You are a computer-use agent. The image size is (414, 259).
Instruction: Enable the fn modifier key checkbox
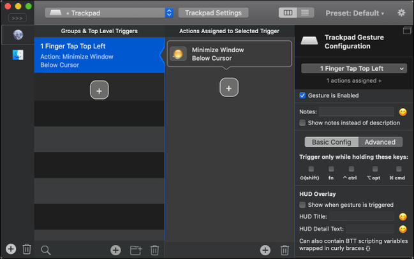pyautogui.click(x=331, y=168)
